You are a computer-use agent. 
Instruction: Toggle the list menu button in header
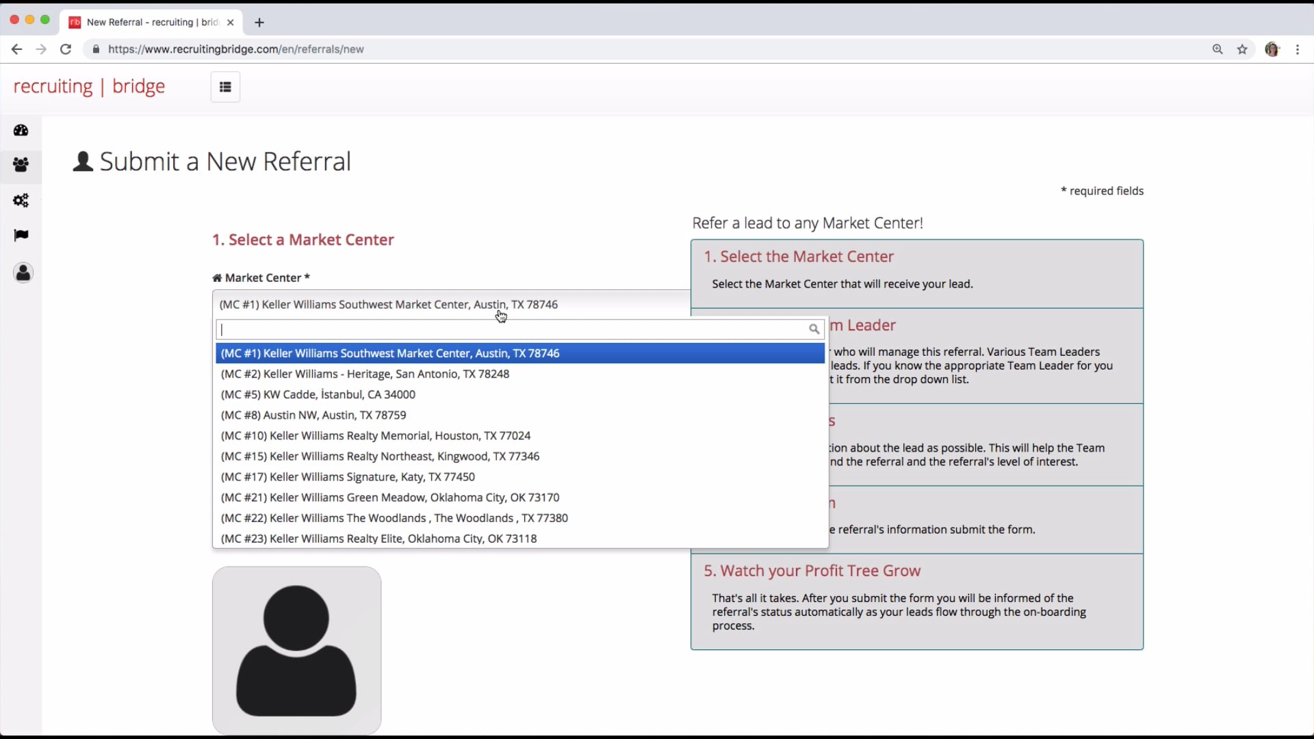225,87
